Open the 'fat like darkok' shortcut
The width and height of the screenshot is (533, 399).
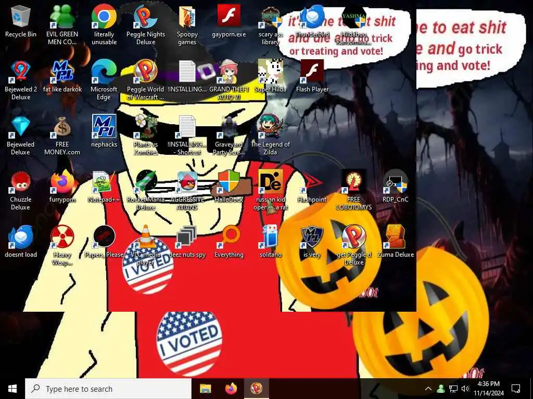click(x=62, y=76)
